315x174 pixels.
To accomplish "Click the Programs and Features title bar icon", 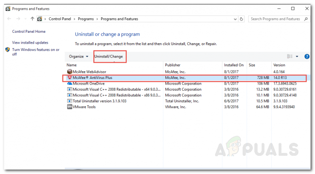I will point(8,8).
